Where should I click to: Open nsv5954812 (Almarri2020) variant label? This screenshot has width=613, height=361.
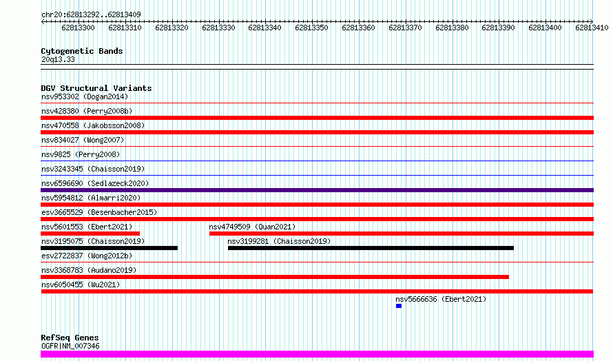(x=91, y=198)
